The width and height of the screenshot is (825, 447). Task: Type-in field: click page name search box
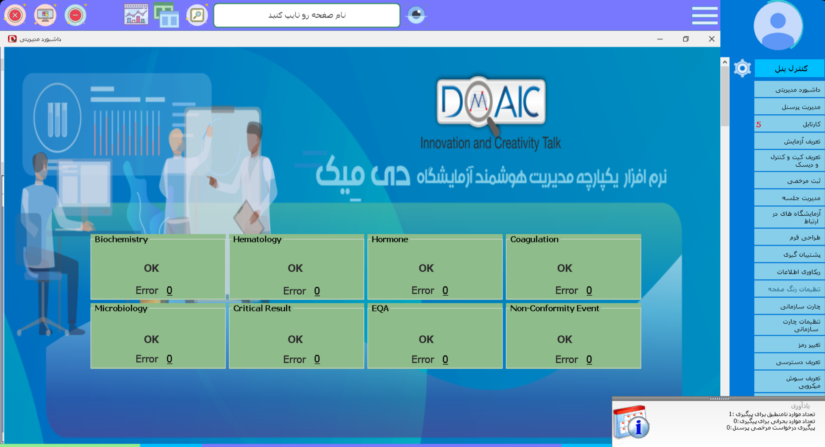[x=307, y=16]
